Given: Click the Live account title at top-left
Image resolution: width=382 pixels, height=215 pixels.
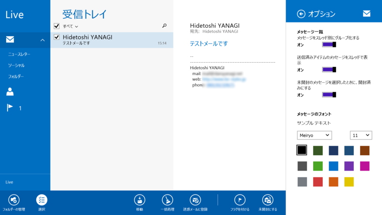Looking at the screenshot, I should (15, 15).
